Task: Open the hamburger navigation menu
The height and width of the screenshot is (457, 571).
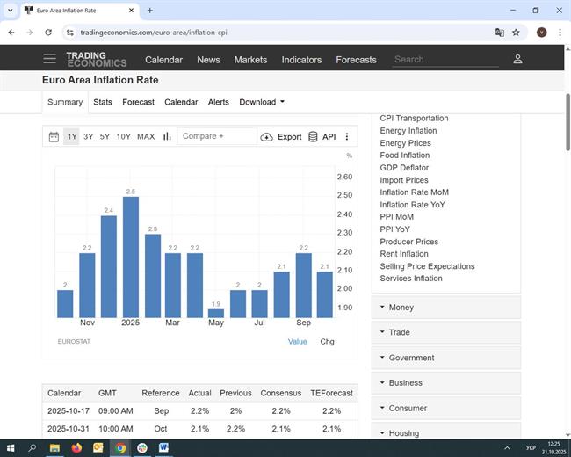Action: [49, 59]
